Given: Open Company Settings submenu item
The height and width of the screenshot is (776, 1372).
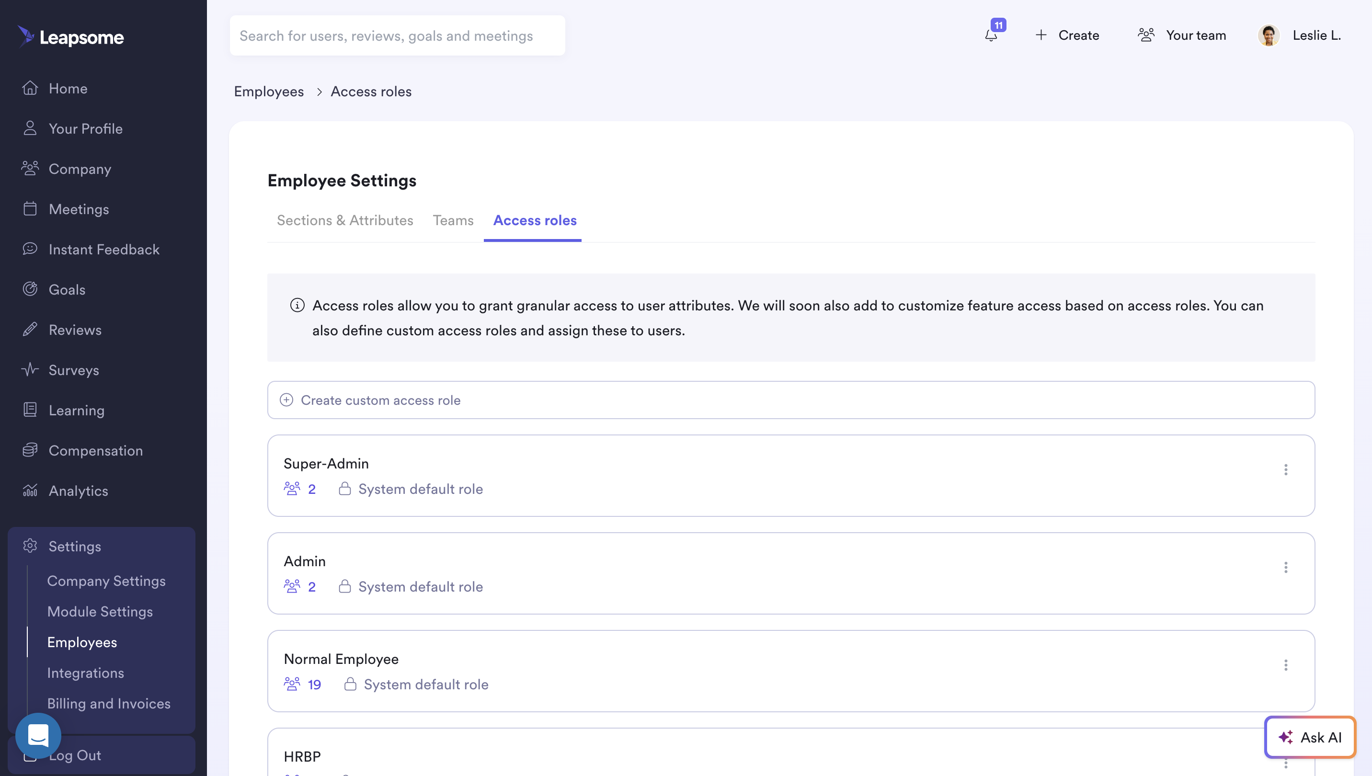Looking at the screenshot, I should click(107, 581).
